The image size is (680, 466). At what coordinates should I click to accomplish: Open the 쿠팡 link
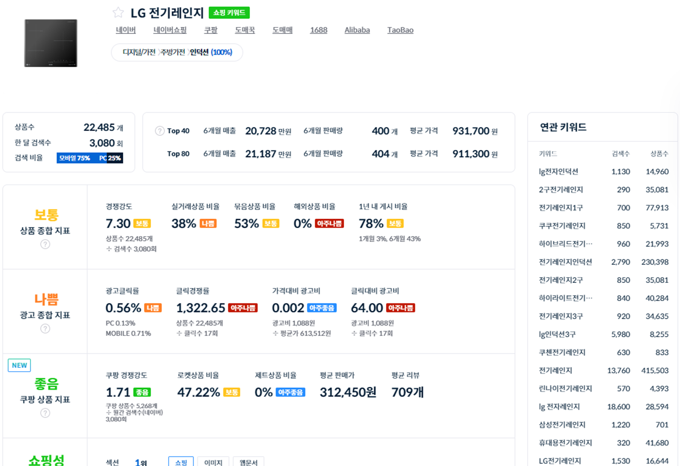[x=211, y=30]
